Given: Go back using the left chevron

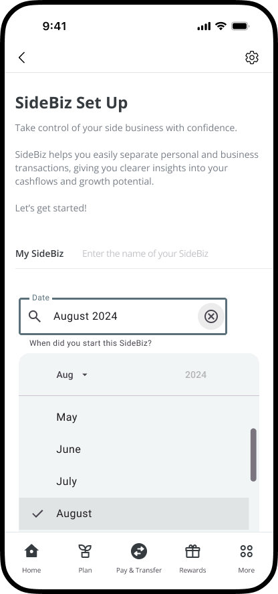Looking at the screenshot, I should pyautogui.click(x=21, y=58).
